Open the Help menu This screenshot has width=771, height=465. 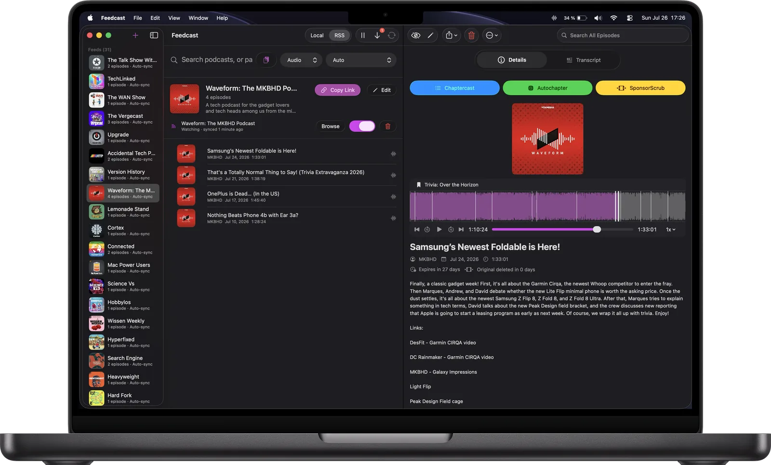[222, 18]
